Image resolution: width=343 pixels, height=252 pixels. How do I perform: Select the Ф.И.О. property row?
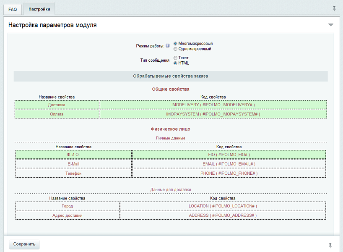(73, 155)
